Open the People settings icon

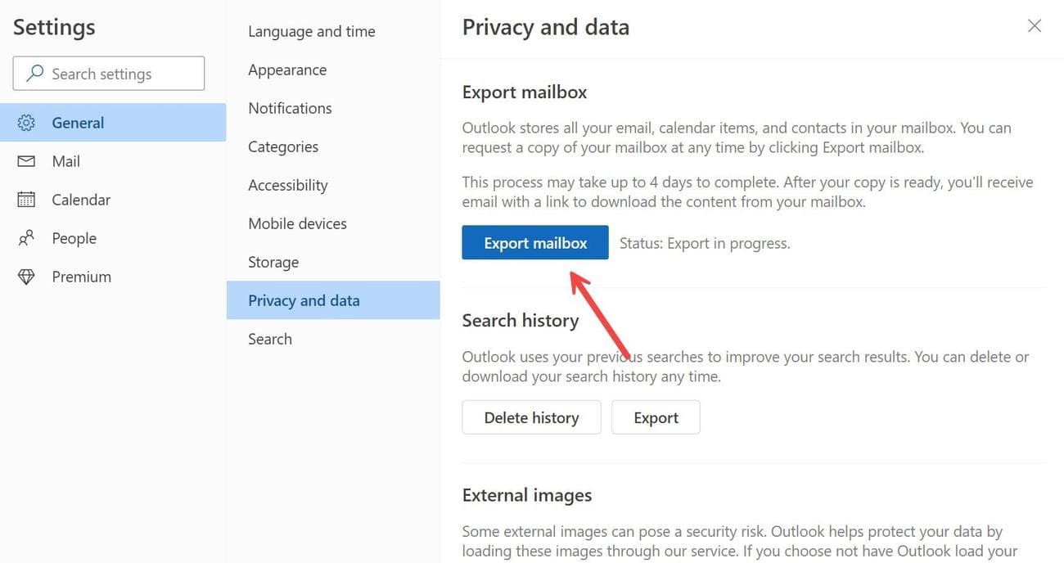(25, 237)
